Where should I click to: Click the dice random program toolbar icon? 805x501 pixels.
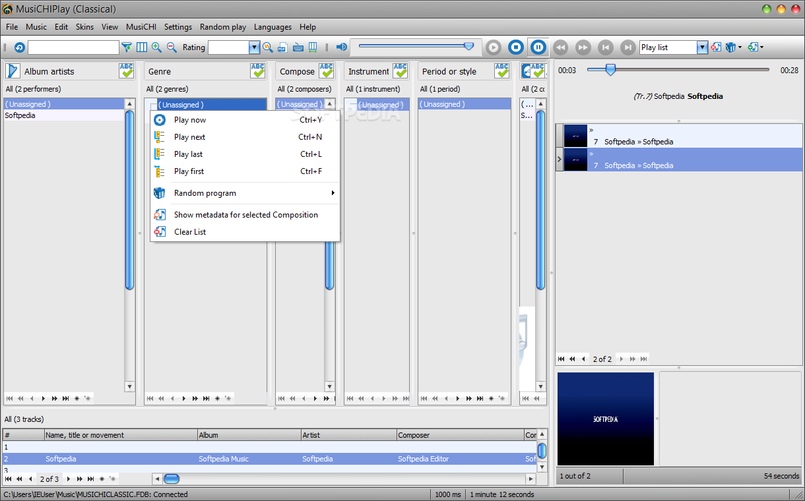[730, 47]
